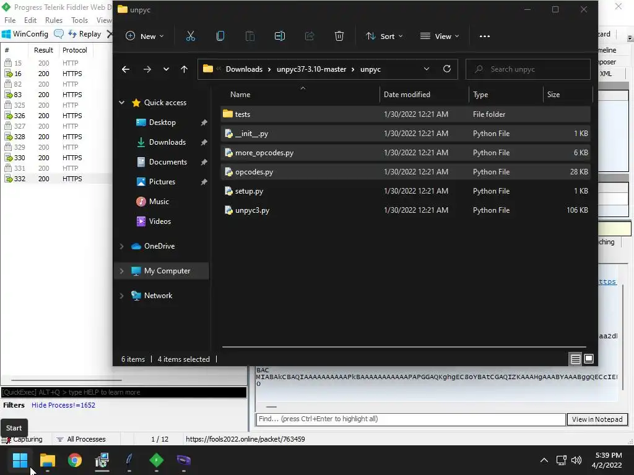Open Fiddler Tools menu
Image resolution: width=634 pixels, height=475 pixels.
[x=79, y=20]
